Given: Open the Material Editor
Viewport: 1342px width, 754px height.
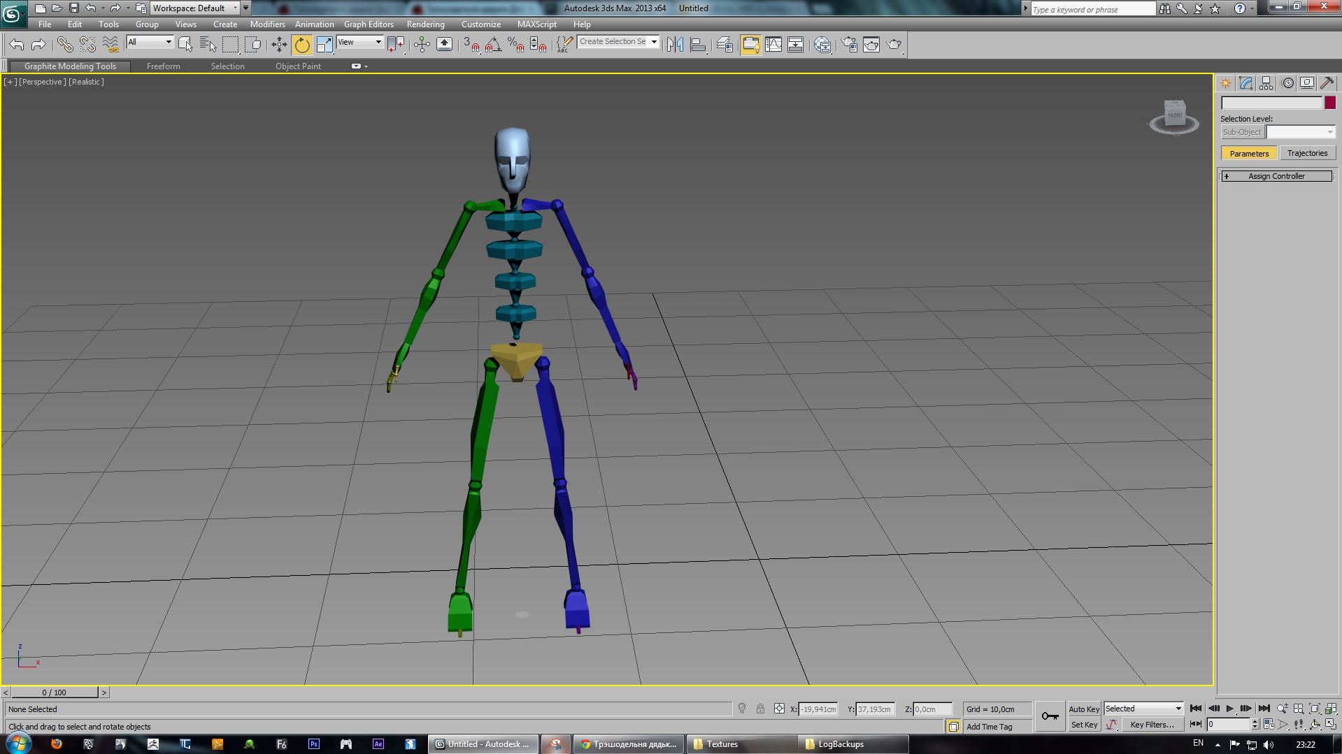Looking at the screenshot, I should 822,45.
